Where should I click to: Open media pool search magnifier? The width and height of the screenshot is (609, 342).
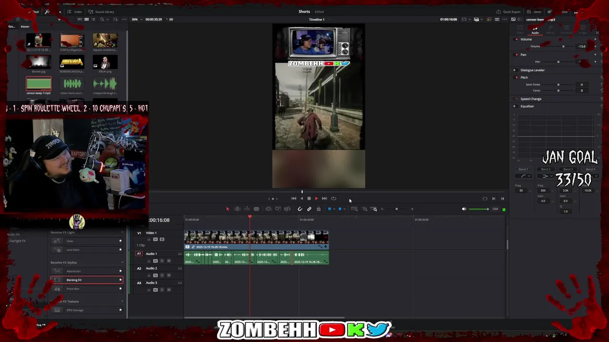point(102,19)
